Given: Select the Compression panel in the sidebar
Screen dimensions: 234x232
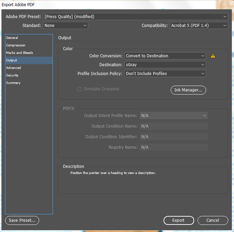Looking at the screenshot, I should click(29, 45).
